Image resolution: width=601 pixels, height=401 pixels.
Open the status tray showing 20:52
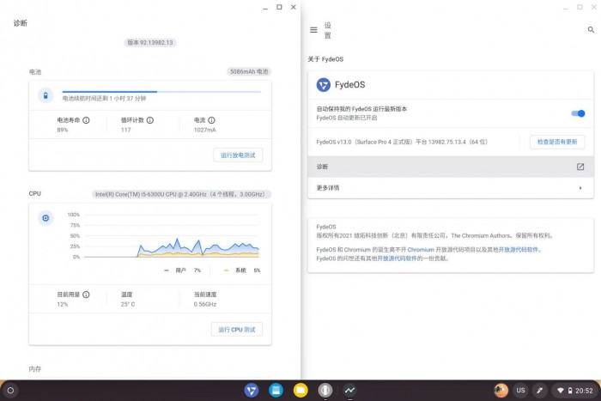point(574,391)
